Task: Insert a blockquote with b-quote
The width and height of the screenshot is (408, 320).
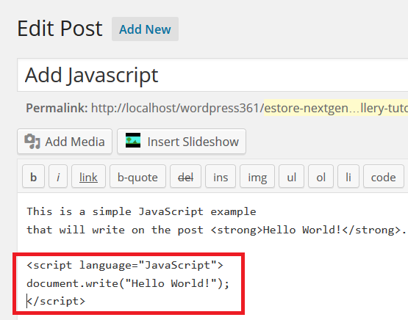Action: point(137,178)
